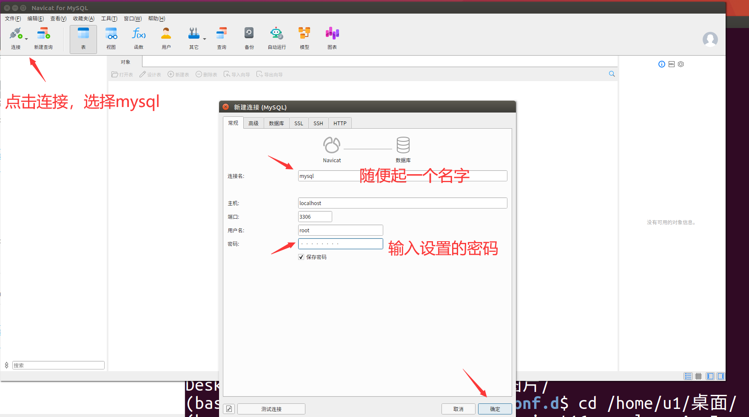Open the Query (查询) toolbar icon
749x417 pixels.
click(222, 38)
